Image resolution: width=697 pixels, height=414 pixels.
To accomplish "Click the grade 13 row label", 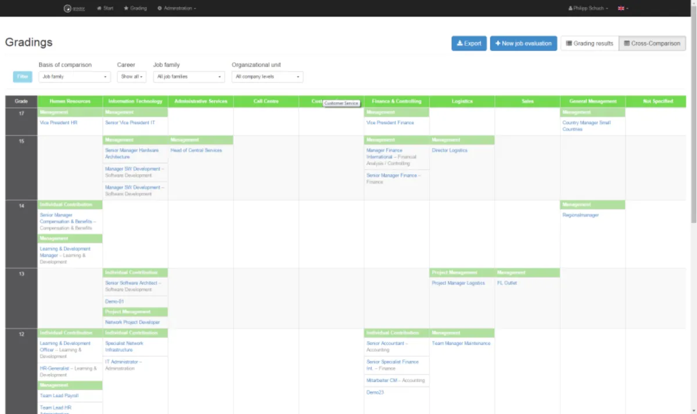I will [21, 273].
